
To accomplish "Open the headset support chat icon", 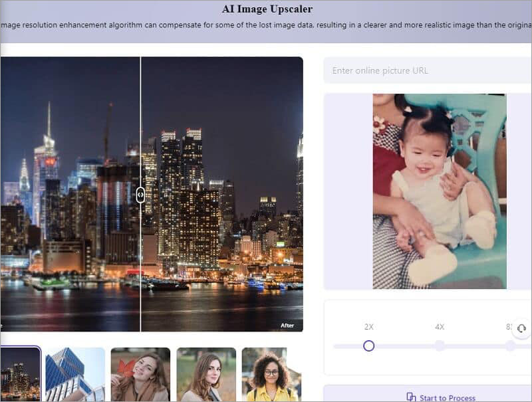I will [521, 328].
